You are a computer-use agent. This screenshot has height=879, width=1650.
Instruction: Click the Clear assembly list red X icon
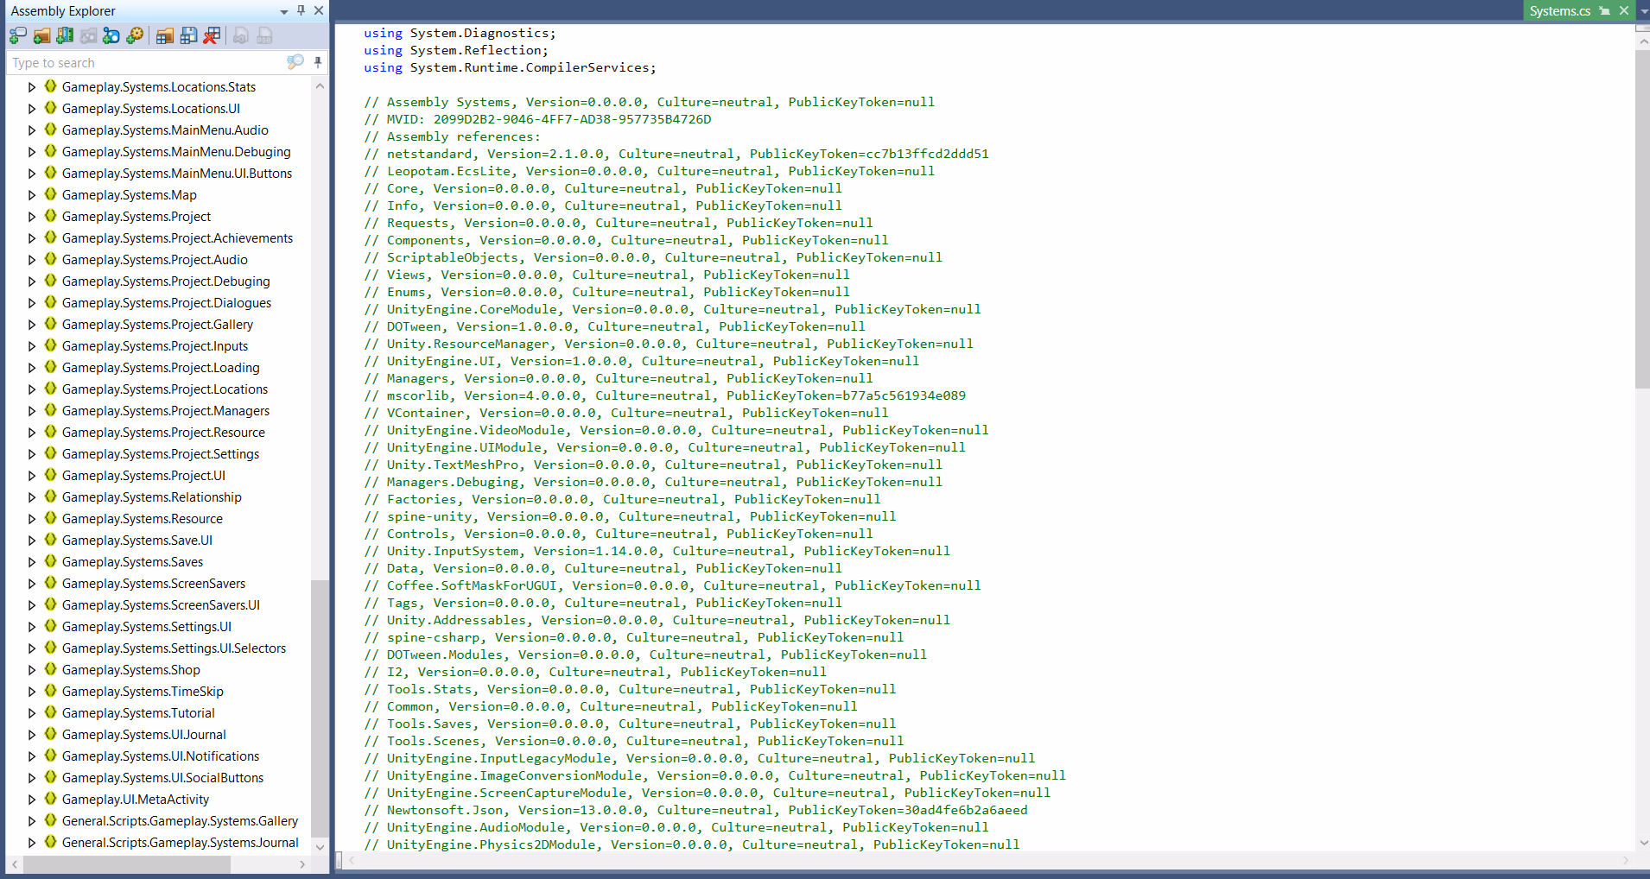[212, 35]
